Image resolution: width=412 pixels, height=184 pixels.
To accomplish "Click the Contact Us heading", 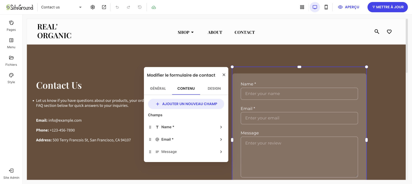I will pos(59,85).
